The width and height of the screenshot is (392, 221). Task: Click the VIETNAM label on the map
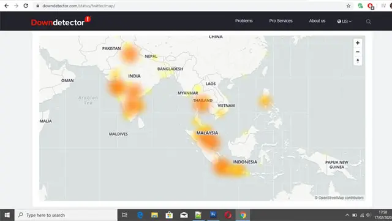point(226,106)
